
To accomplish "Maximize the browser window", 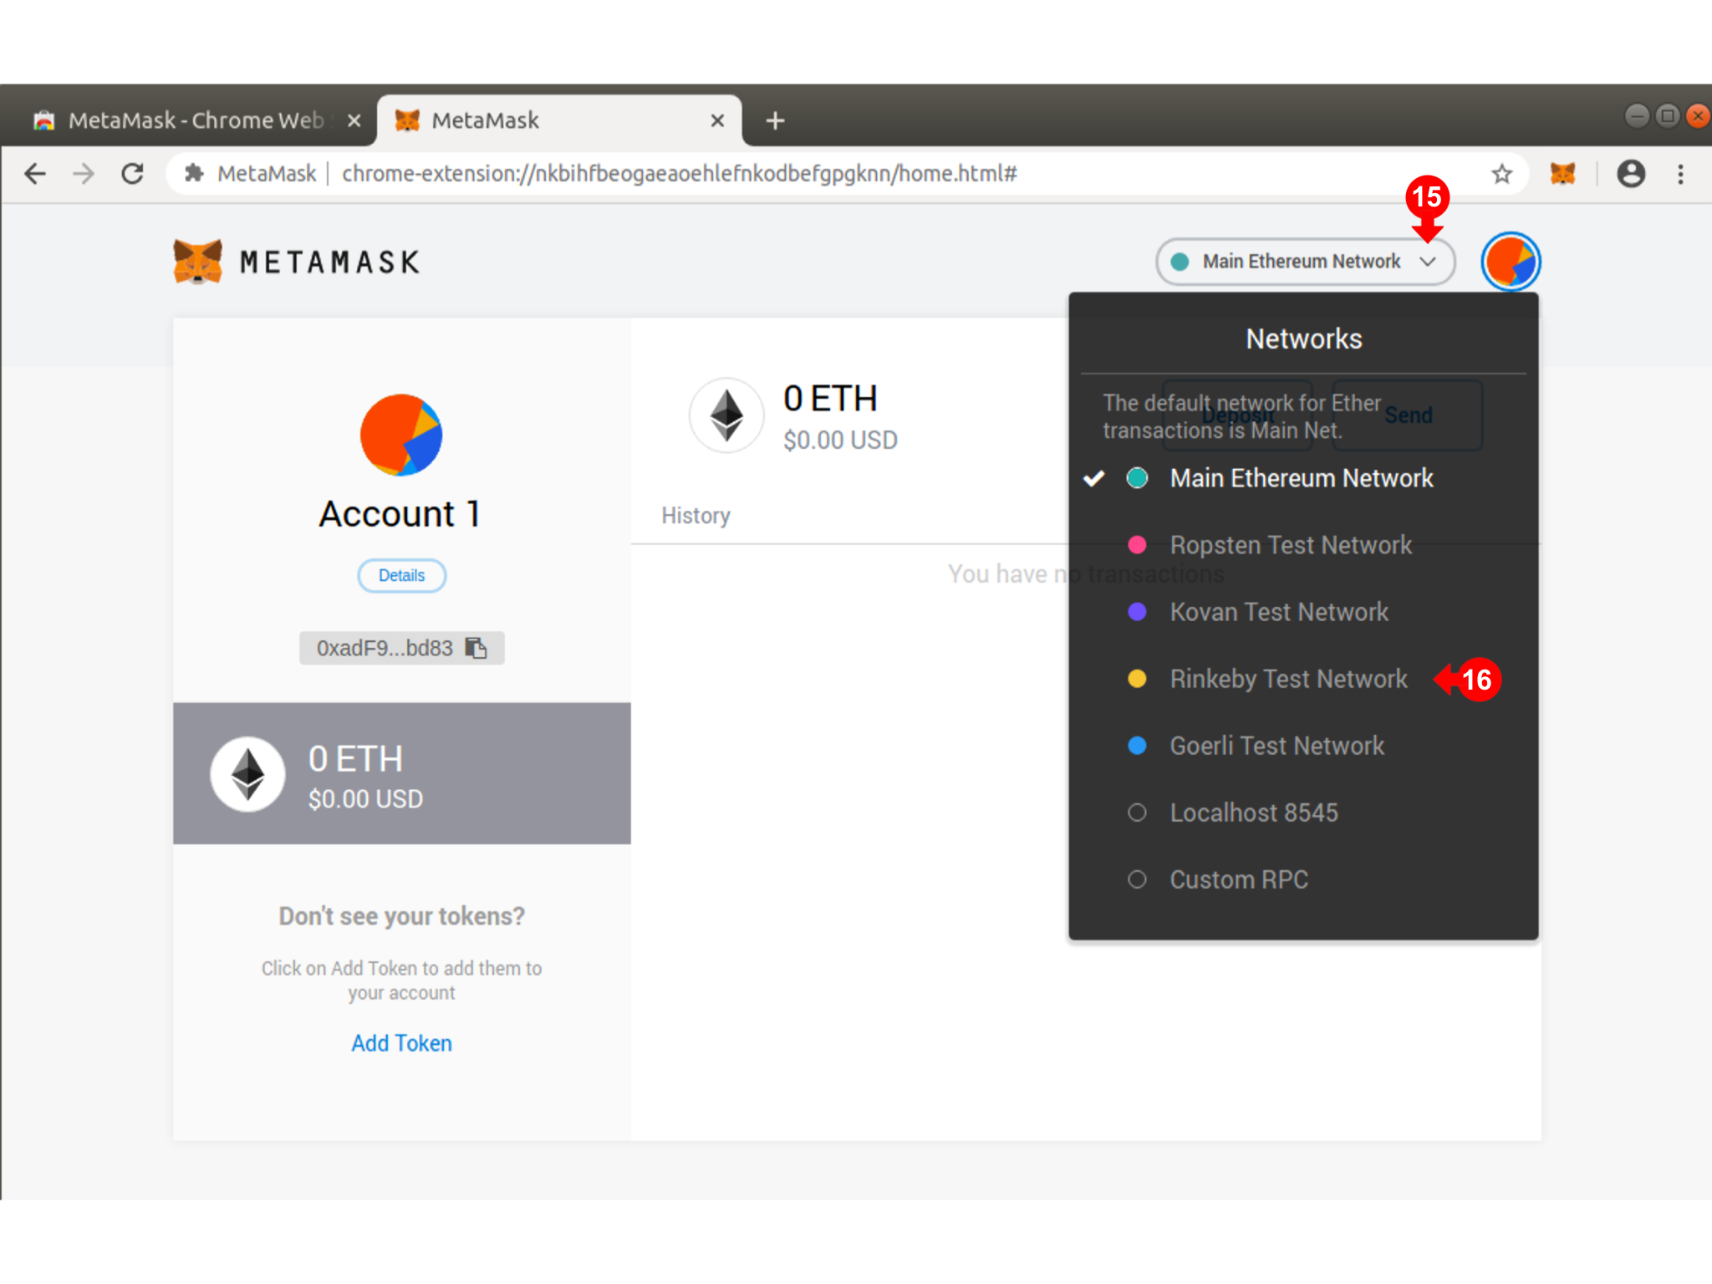I will [1667, 115].
